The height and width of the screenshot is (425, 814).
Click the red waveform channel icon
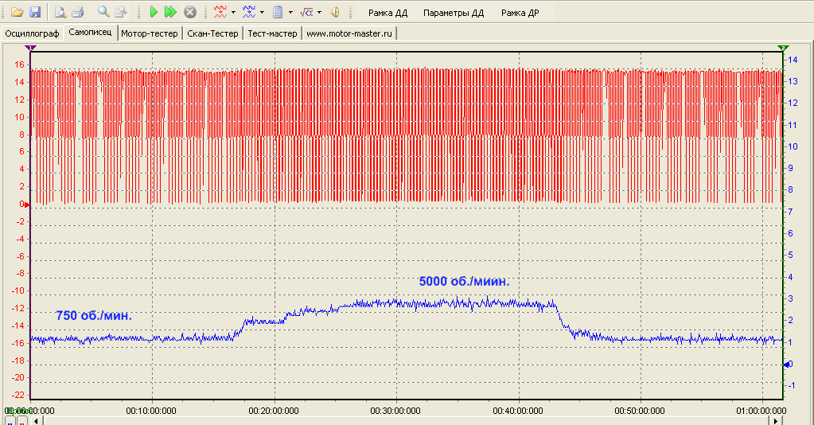[220, 12]
